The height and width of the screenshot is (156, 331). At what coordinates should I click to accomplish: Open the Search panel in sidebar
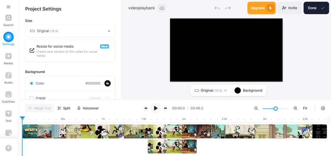(8, 20)
